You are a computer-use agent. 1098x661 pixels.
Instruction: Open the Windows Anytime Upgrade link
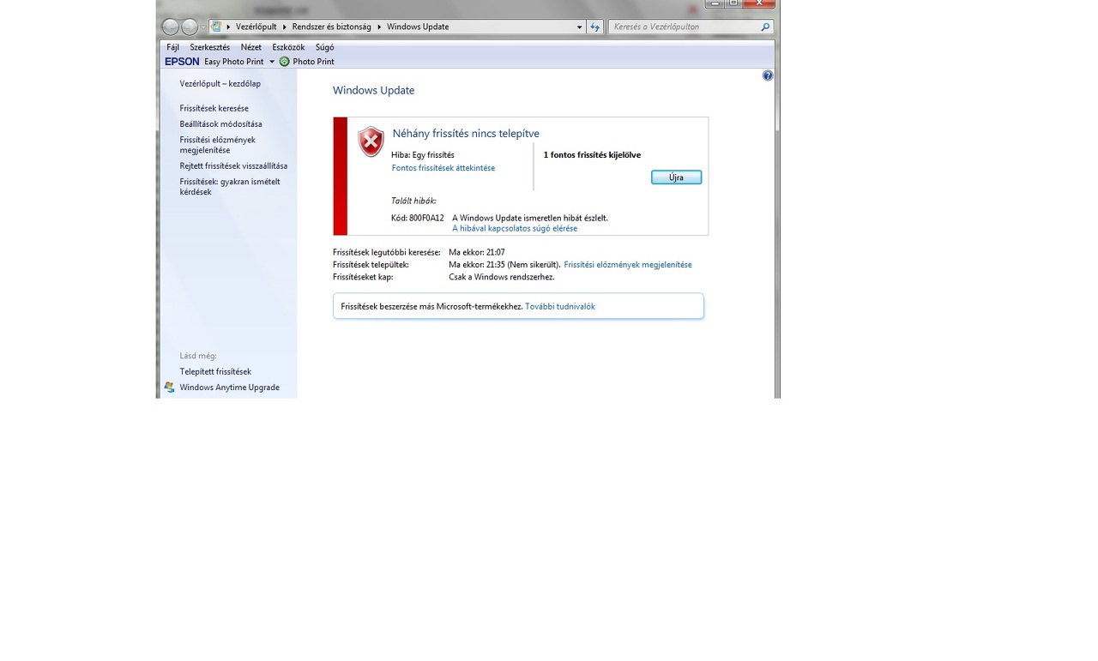(x=230, y=388)
